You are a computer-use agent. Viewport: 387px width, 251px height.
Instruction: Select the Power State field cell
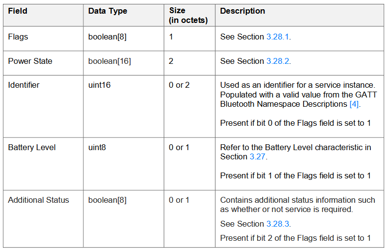[x=43, y=63]
